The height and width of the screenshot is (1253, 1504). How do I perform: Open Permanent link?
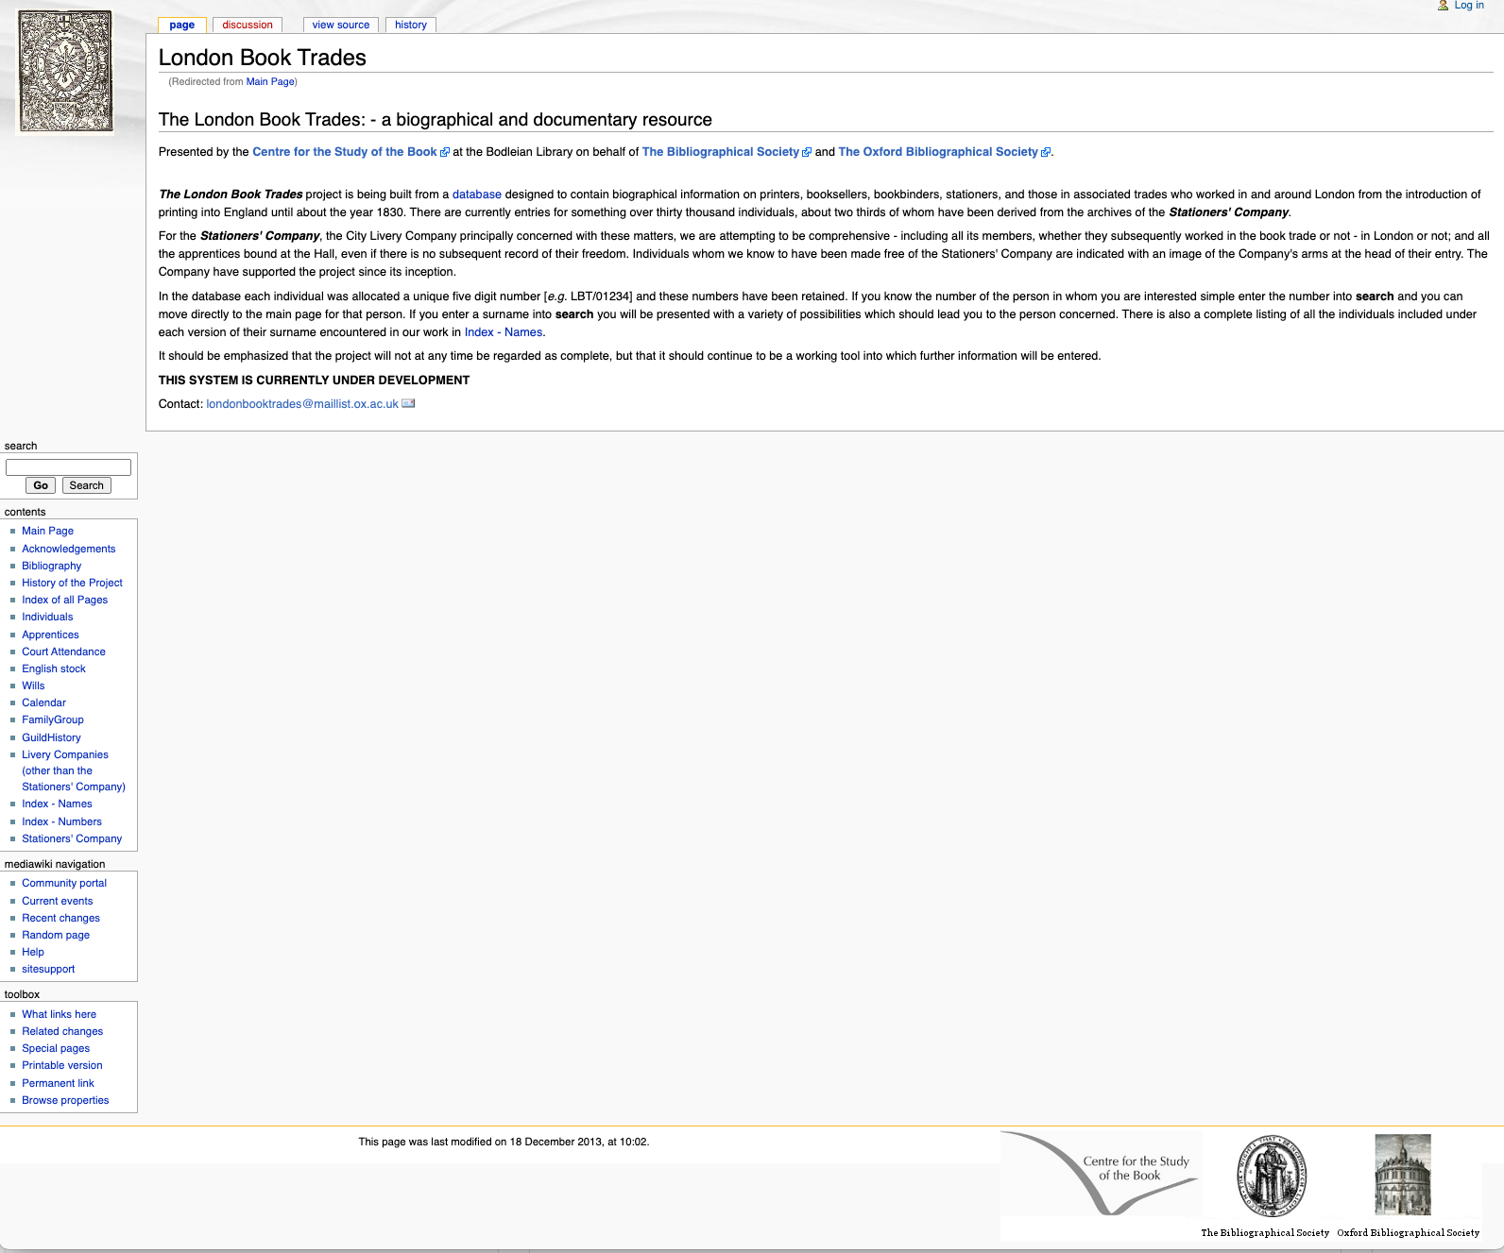(x=58, y=1083)
